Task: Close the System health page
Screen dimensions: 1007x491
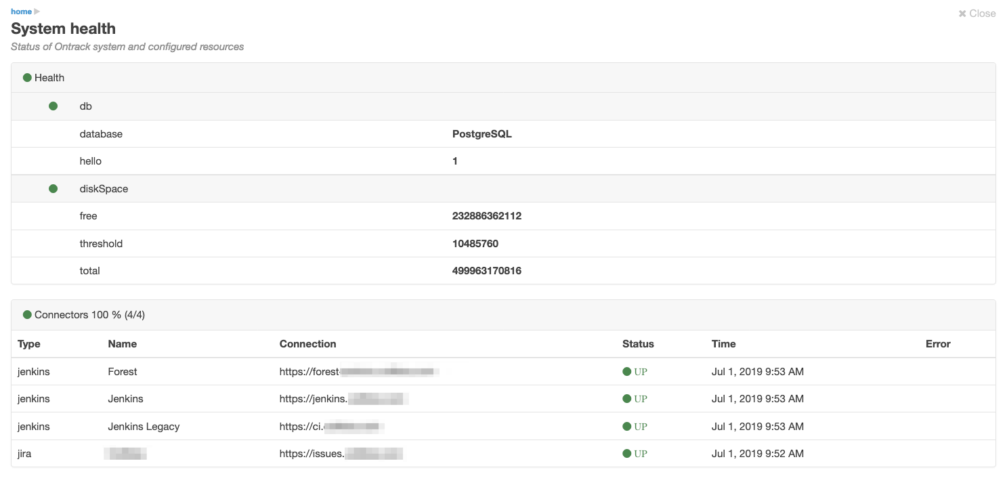Action: [x=977, y=14]
